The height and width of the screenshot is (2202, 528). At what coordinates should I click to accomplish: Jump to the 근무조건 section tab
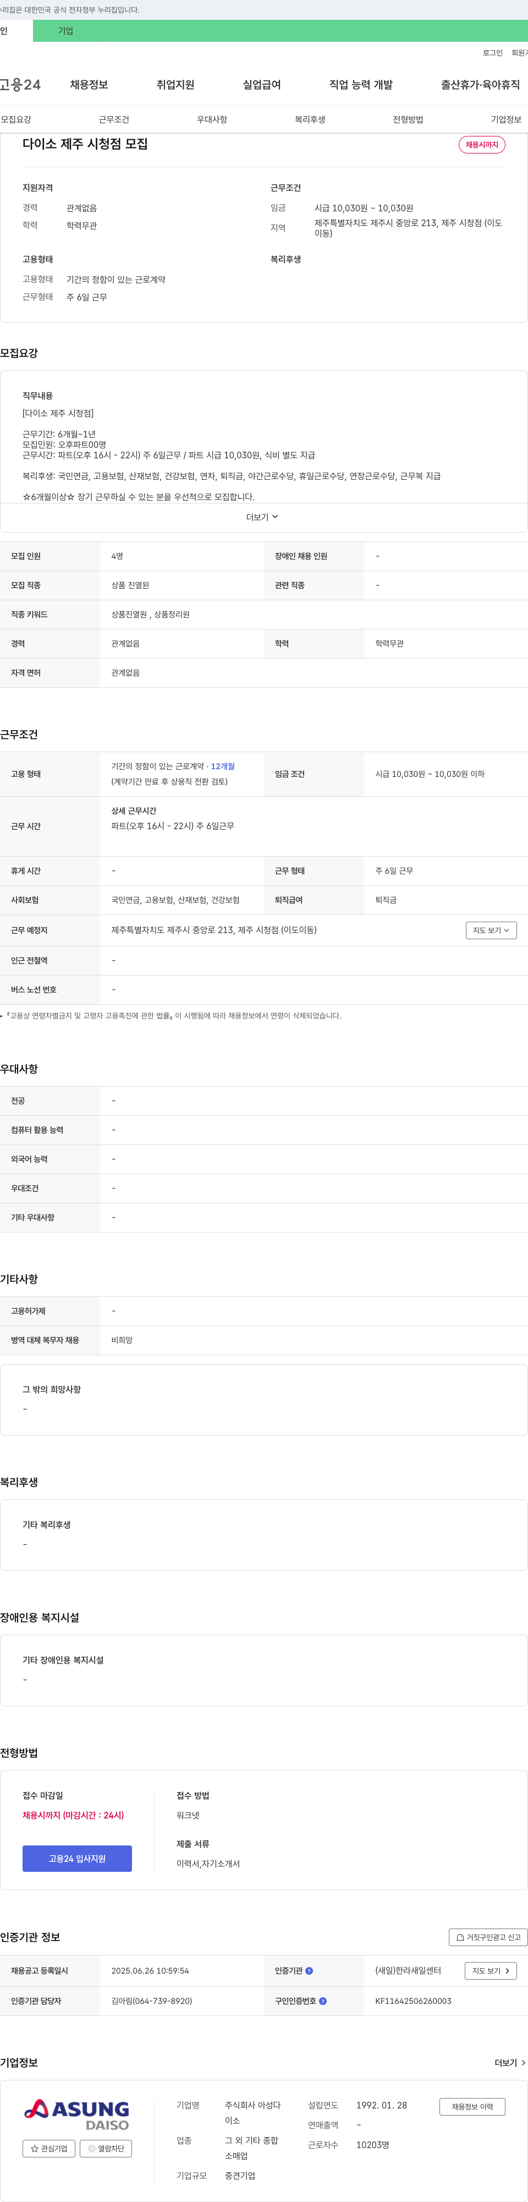(114, 120)
